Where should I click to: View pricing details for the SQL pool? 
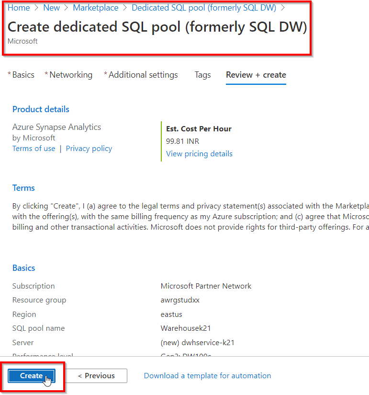click(x=199, y=154)
